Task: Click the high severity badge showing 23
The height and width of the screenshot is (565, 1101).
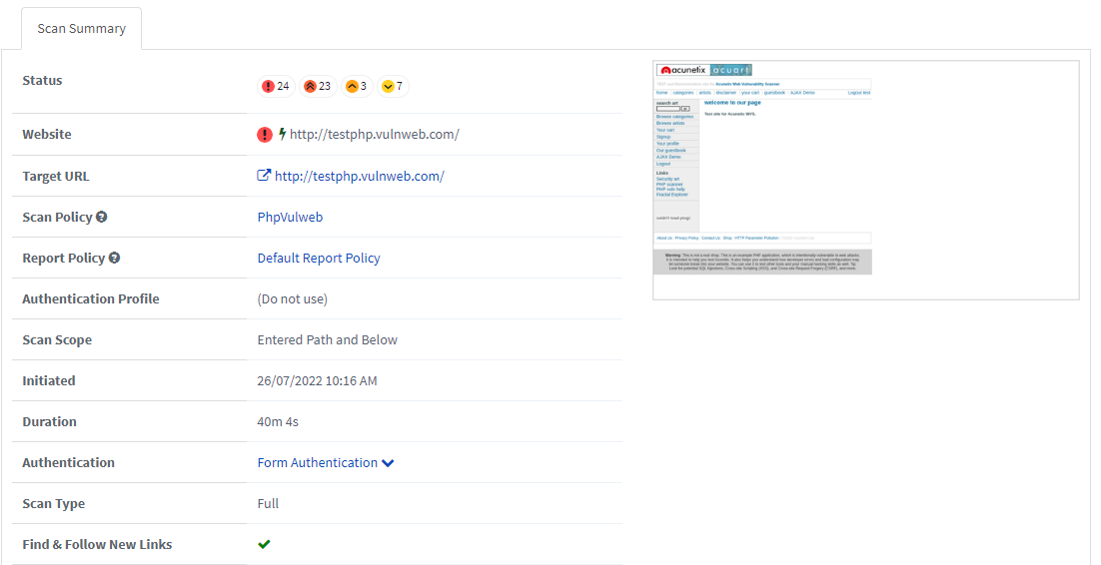Action: (318, 87)
